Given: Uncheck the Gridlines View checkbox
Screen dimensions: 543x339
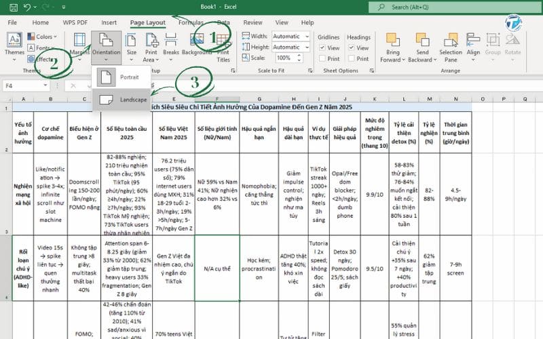Looking at the screenshot, I should 322,48.
